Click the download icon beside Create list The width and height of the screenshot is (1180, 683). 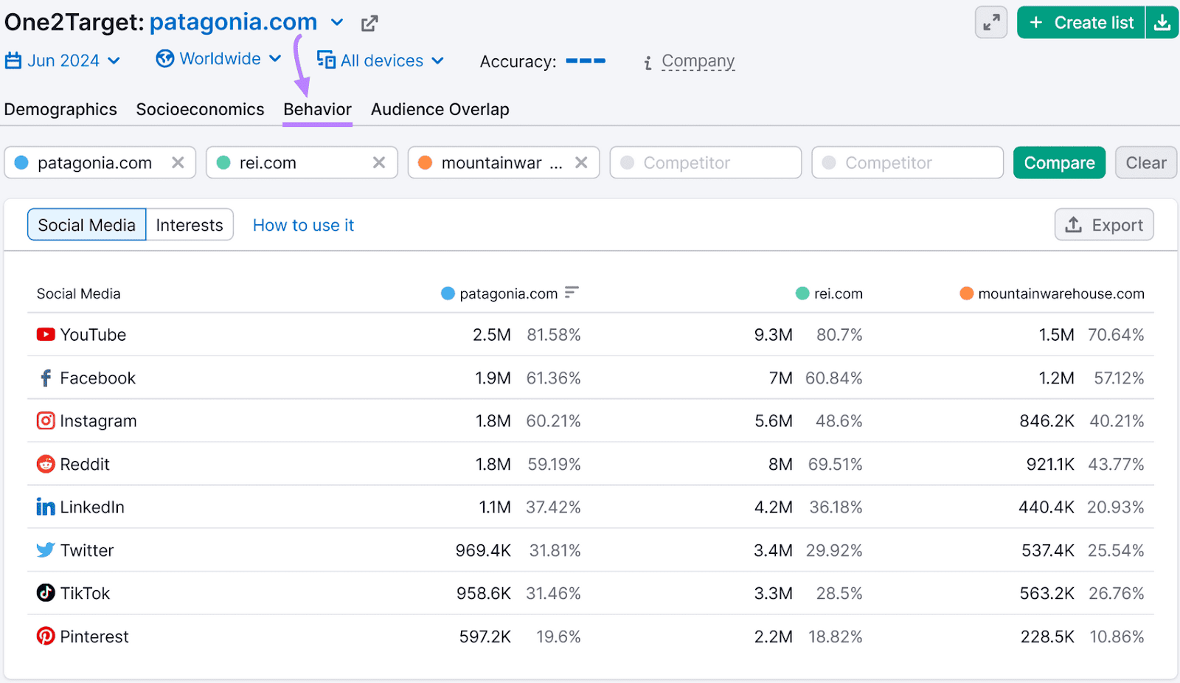1162,22
